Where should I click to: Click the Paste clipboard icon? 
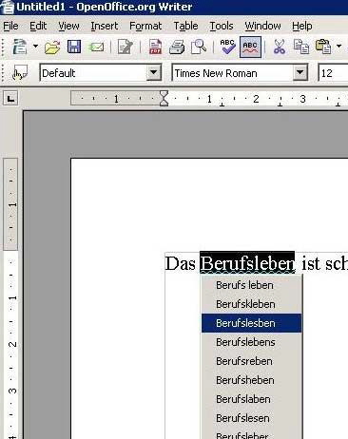point(323,47)
